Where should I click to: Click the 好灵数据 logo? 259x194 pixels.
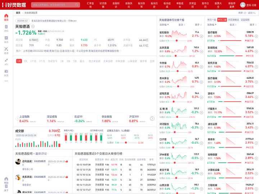(14, 5)
